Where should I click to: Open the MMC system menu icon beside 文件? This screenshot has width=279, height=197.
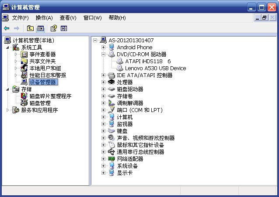[x=5, y=18]
